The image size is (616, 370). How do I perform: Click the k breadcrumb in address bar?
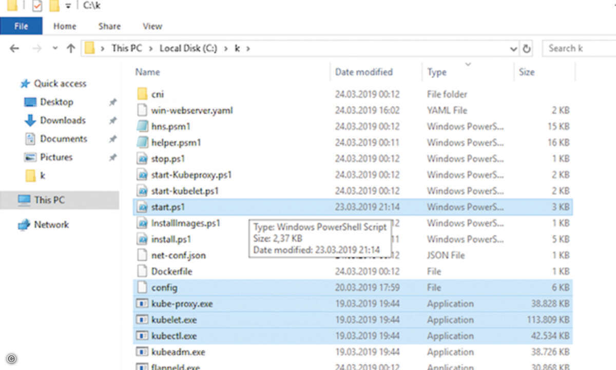[x=237, y=48]
